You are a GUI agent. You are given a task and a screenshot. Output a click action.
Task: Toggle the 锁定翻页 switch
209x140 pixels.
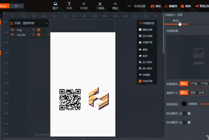(183, 113)
